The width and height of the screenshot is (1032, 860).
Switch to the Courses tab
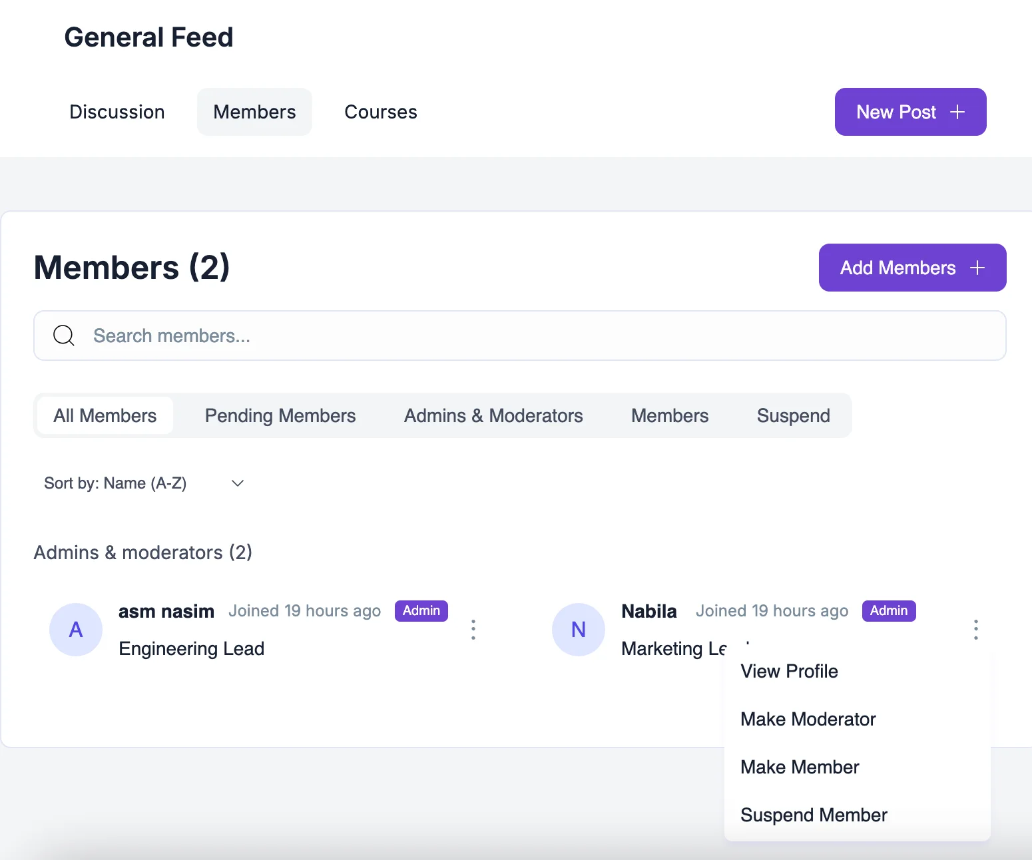pos(380,111)
